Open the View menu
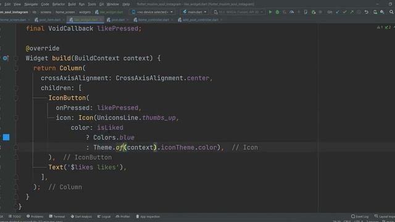 pos(17,4)
